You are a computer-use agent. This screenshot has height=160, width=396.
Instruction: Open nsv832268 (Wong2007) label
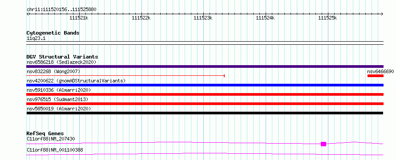tap(53, 71)
